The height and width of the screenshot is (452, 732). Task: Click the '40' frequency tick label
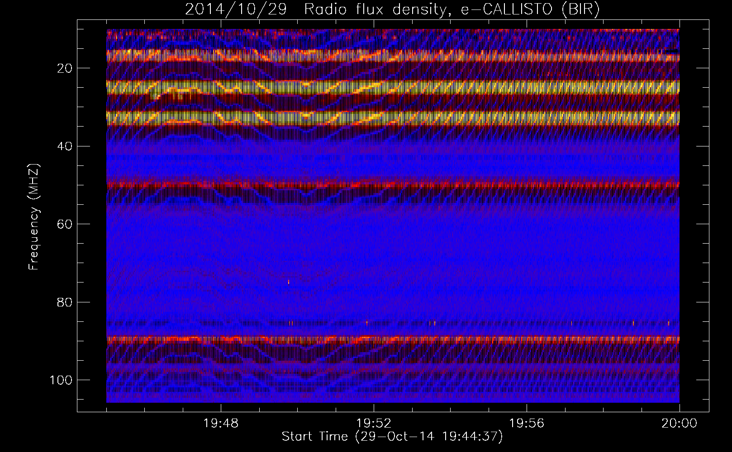point(65,146)
